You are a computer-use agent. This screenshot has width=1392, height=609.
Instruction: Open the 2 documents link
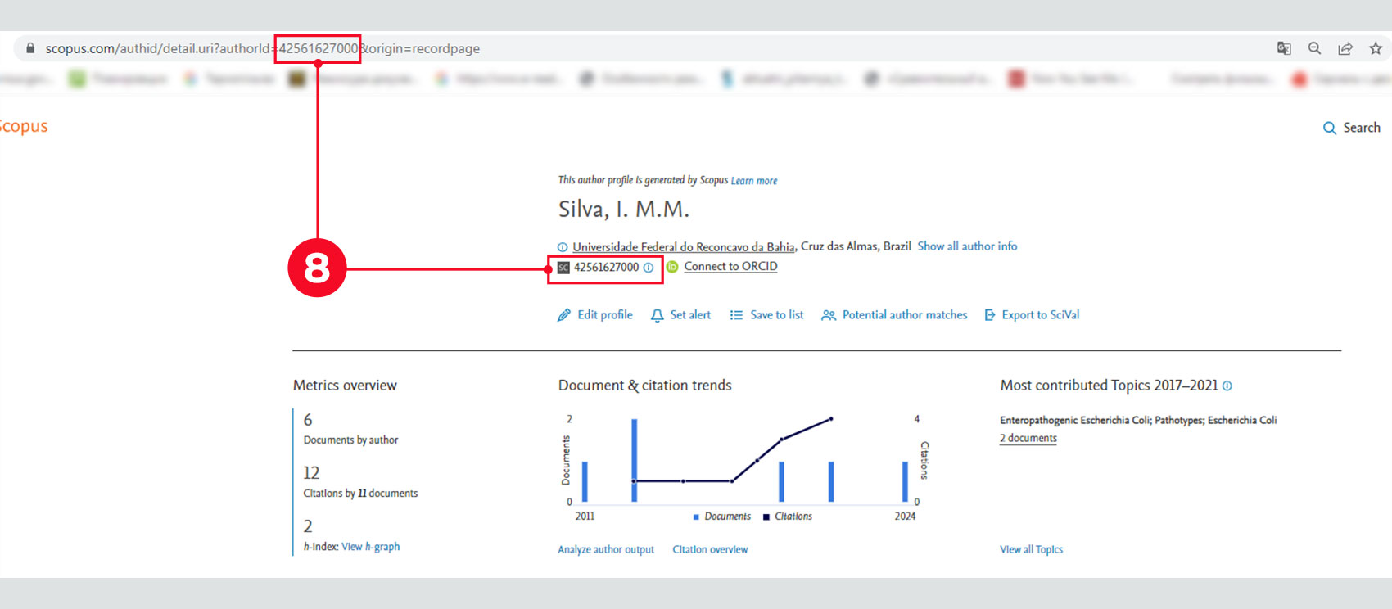(x=1028, y=439)
